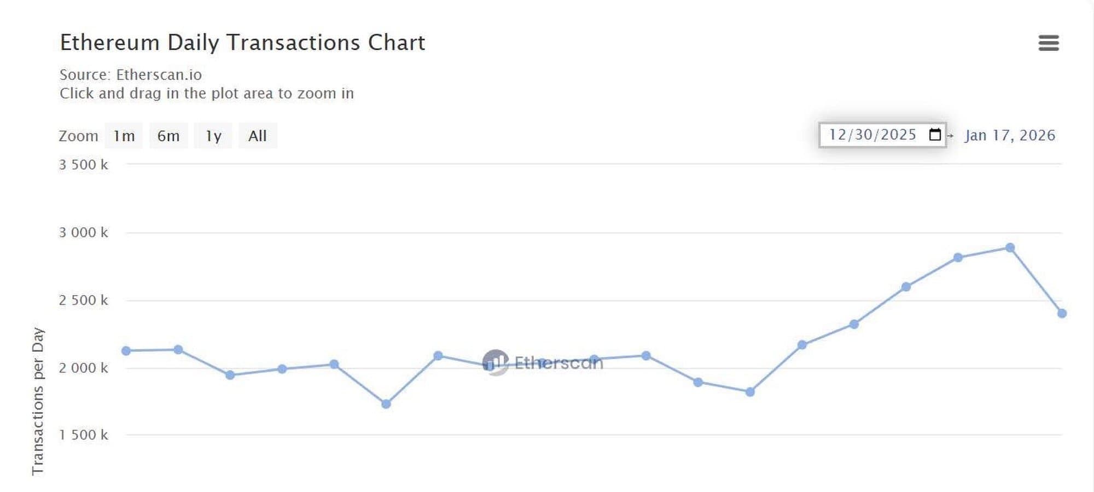The height and width of the screenshot is (492, 1094).
Task: Select the lowest data point on the line
Action: tap(386, 404)
